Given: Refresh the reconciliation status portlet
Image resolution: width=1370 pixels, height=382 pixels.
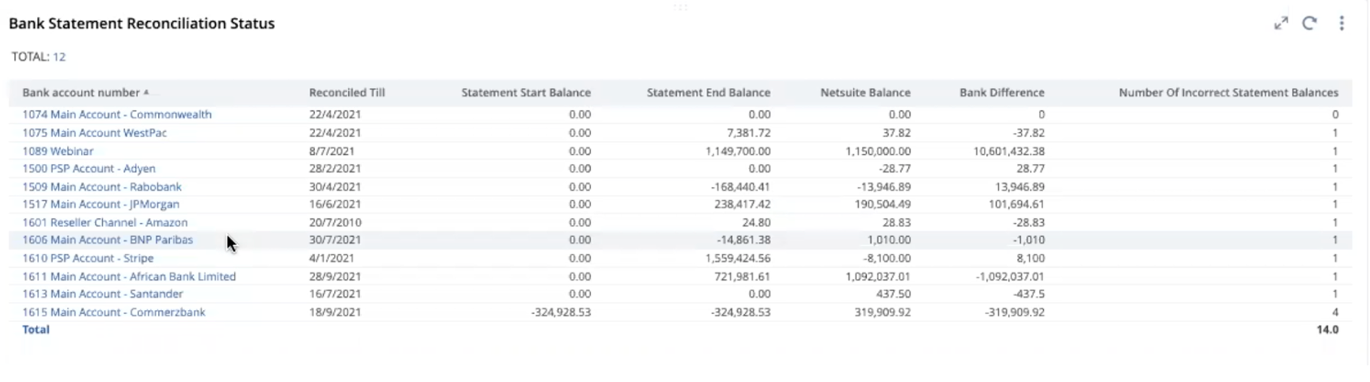Looking at the screenshot, I should point(1309,23).
